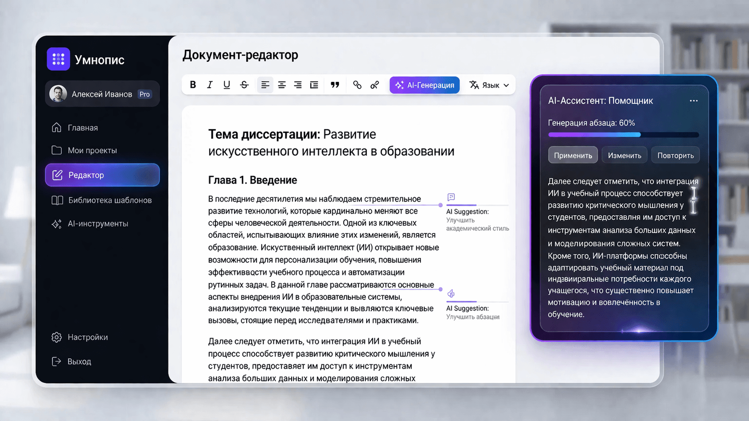Image resolution: width=749 pixels, height=421 pixels.
Task: Open the Умнопис app logo icon
Action: click(x=58, y=59)
